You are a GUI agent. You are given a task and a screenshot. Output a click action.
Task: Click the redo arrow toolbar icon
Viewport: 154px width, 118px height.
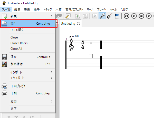pos(59,16)
